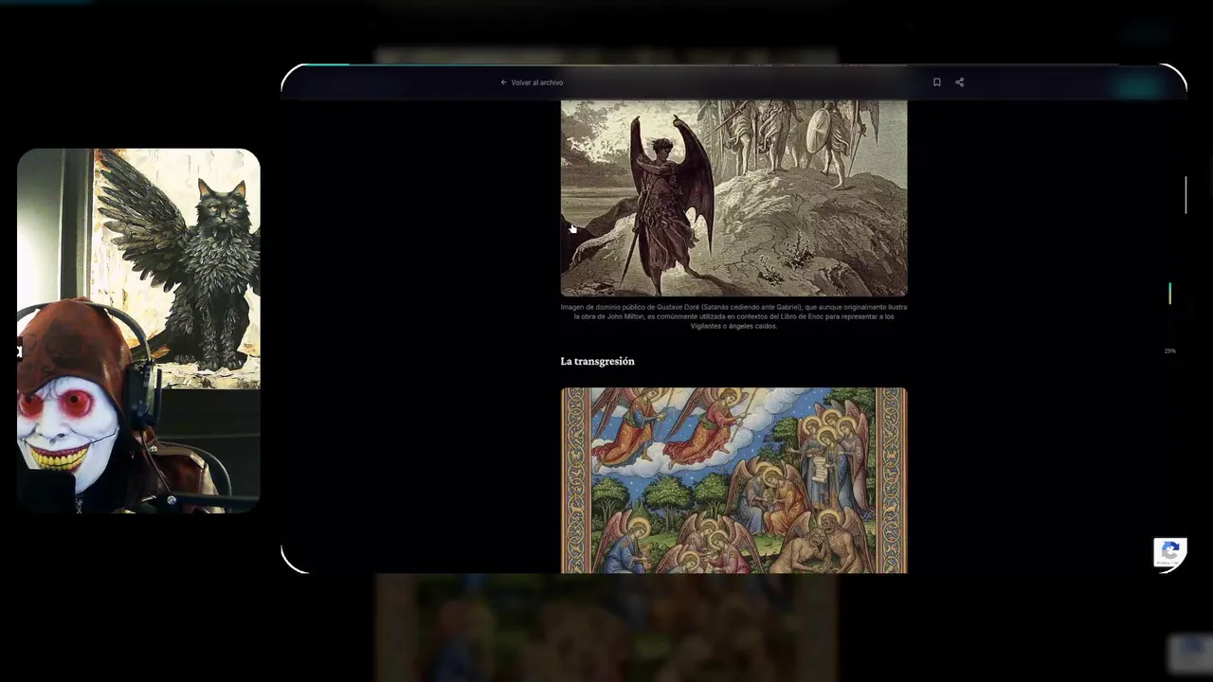This screenshot has width=1213, height=682.
Task: Click the caption mentioning Gustave Doré
Action: pyautogui.click(x=733, y=316)
